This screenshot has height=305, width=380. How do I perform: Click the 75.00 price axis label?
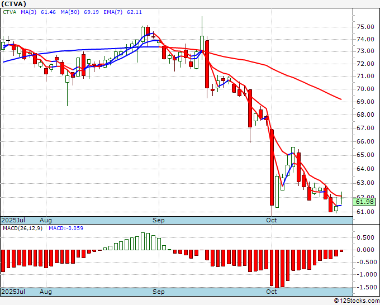(x=365, y=27)
